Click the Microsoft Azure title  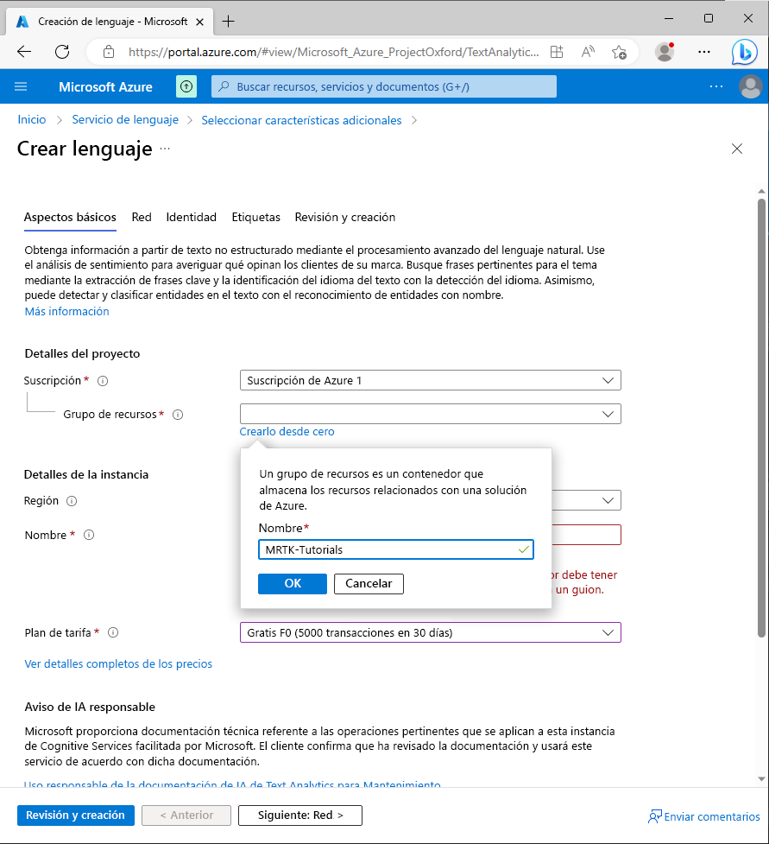pyautogui.click(x=106, y=86)
